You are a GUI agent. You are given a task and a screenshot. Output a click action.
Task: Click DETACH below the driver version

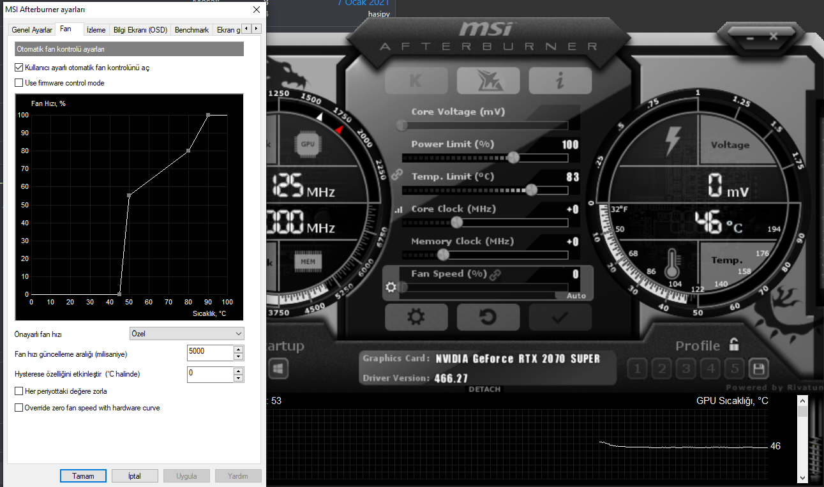point(485,389)
